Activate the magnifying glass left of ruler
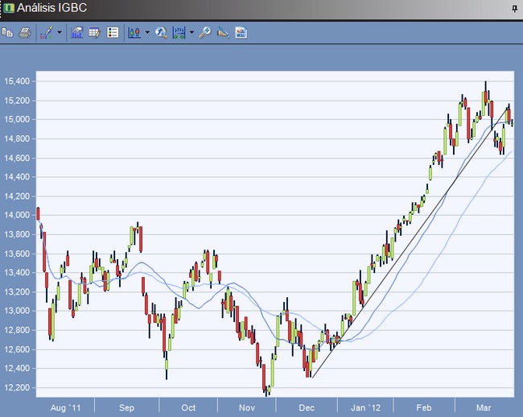Screen dimensions: 523x417 (205, 33)
